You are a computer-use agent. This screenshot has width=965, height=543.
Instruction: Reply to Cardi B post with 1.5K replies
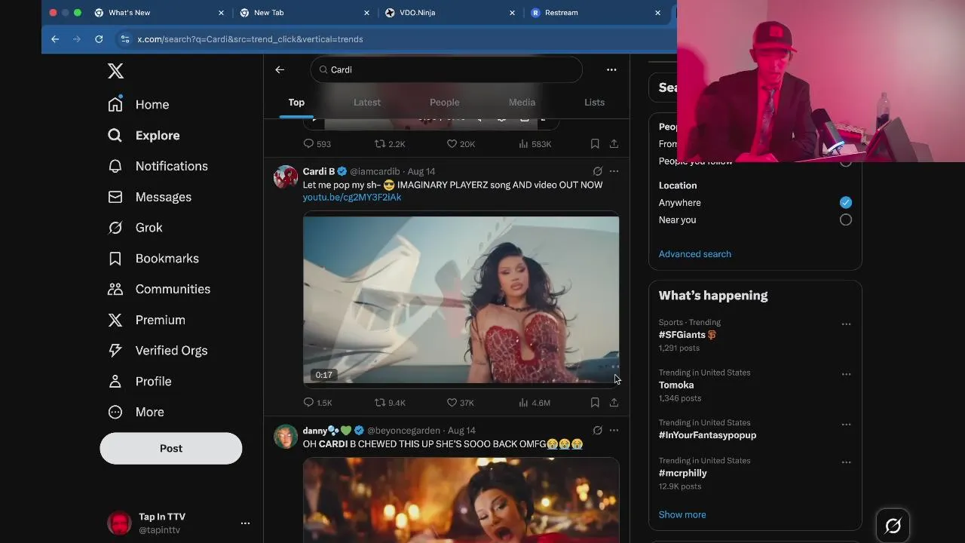point(317,403)
